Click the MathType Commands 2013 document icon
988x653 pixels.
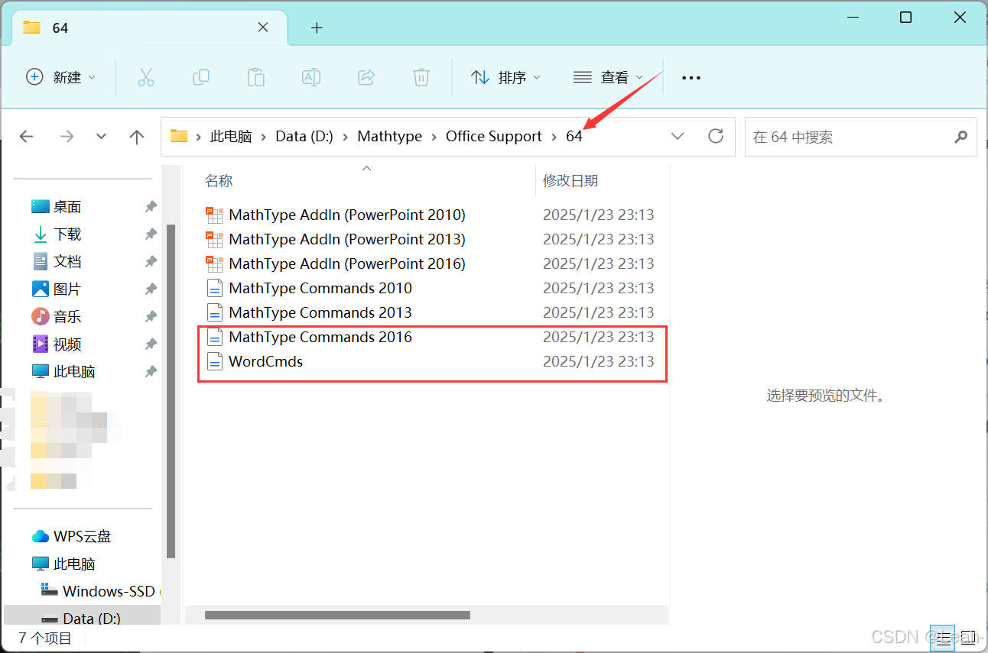click(215, 313)
